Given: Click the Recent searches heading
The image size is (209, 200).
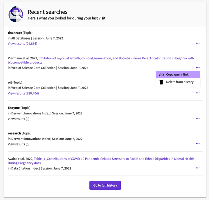Looking at the screenshot, I should point(48,12).
